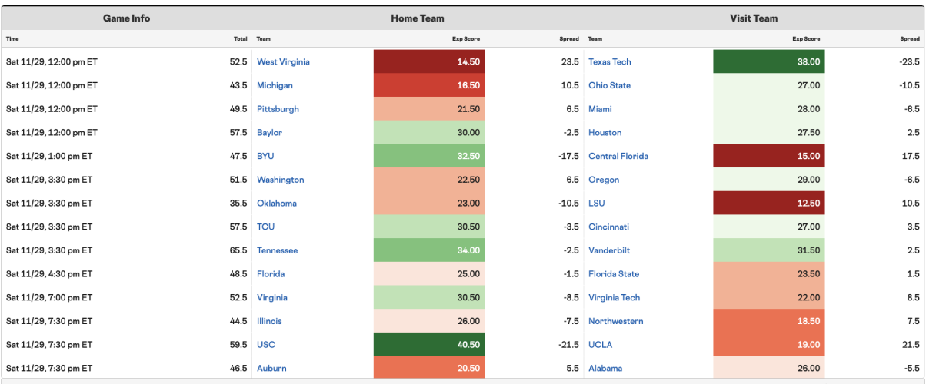Open the Florida State team link
This screenshot has width=936, height=384.
click(614, 274)
